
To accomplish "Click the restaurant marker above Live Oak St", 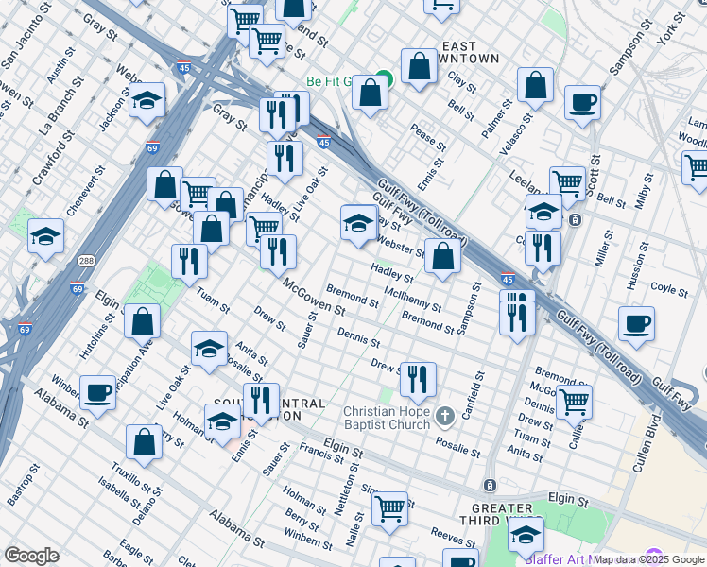I will 285,162.
